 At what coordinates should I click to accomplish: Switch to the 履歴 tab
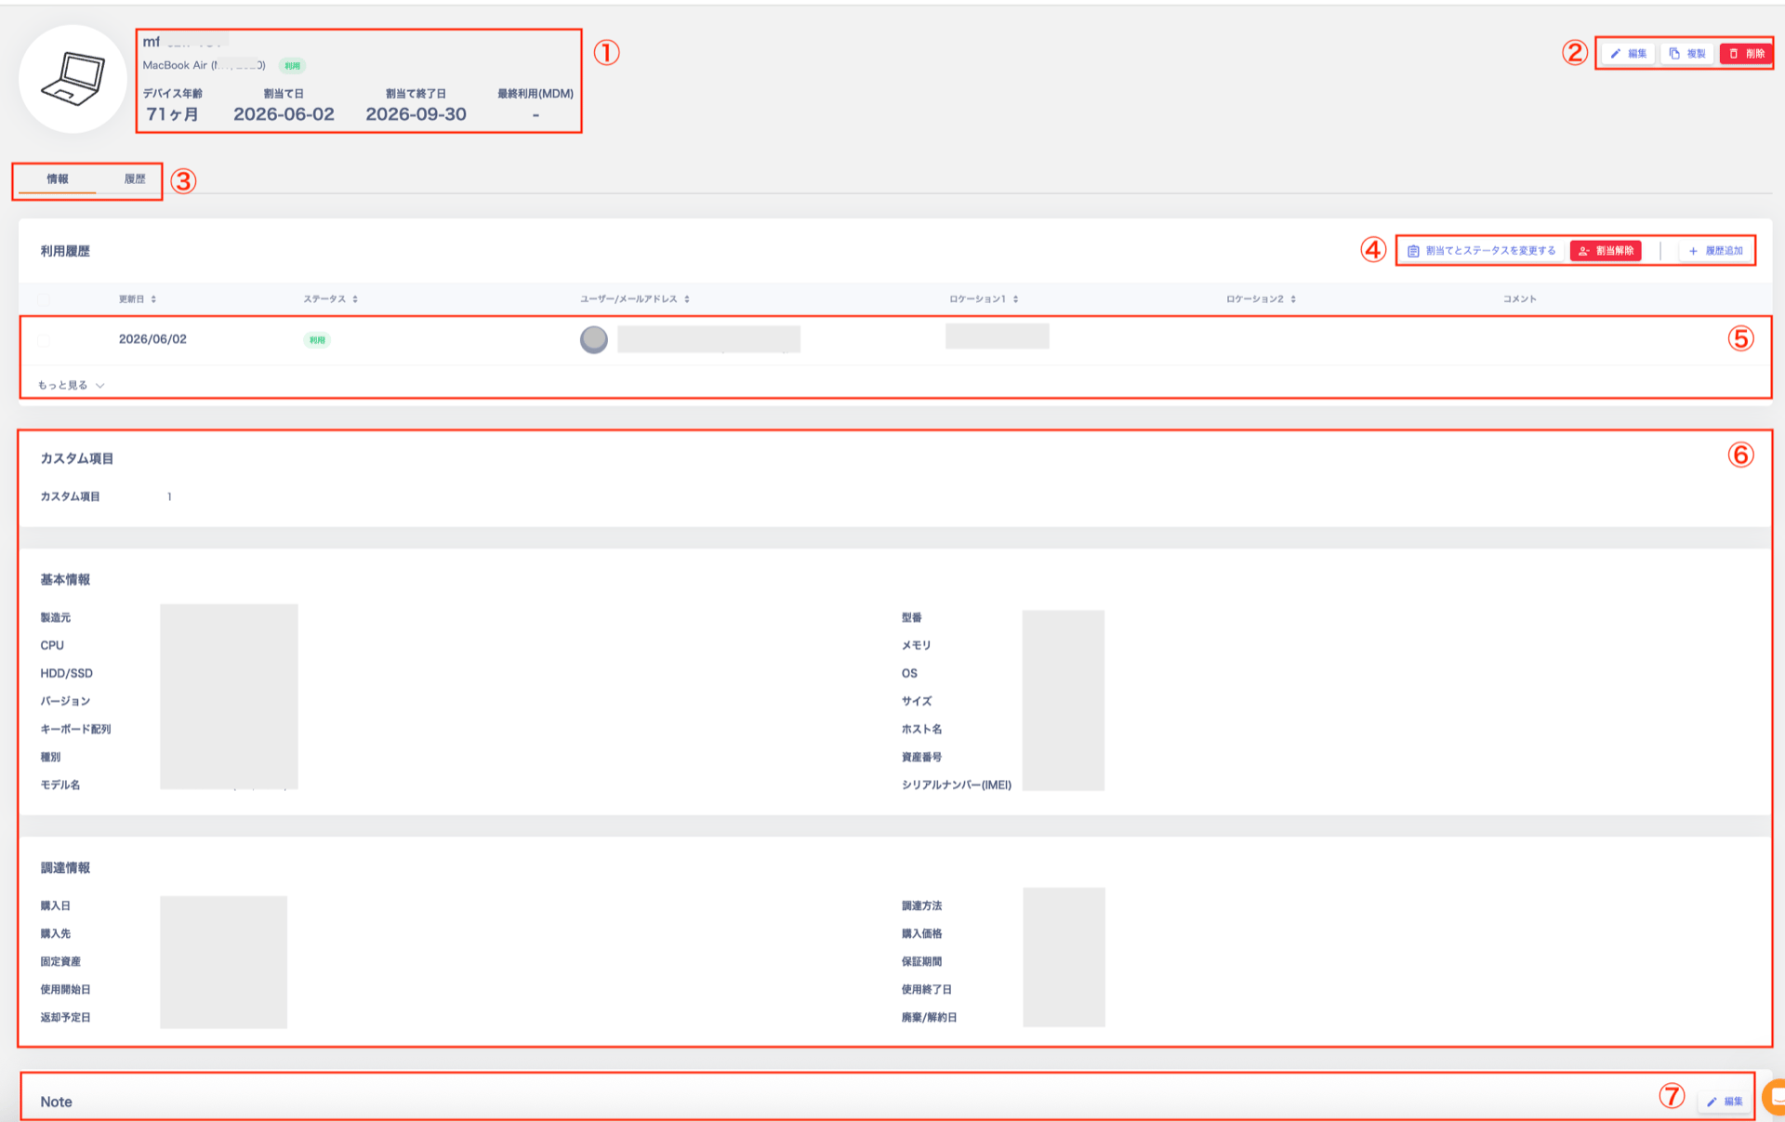click(x=135, y=178)
